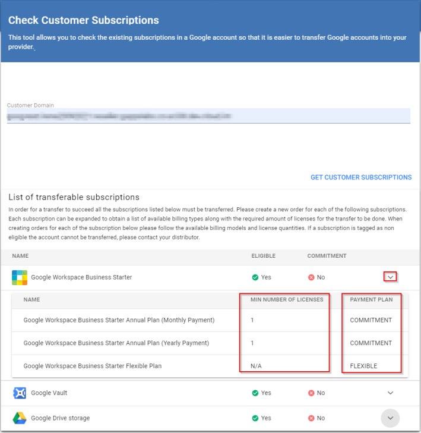Click the Check Customer Subscriptions heading
Viewport: 421px width, 433px height.
84,20
